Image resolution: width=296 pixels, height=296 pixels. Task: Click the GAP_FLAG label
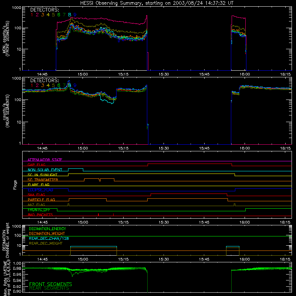[x=36, y=165]
